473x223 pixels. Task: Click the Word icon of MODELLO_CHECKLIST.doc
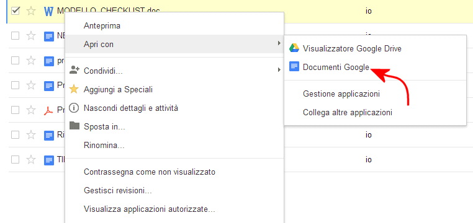[x=48, y=11]
